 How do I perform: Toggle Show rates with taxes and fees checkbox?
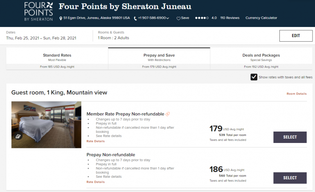254,77
